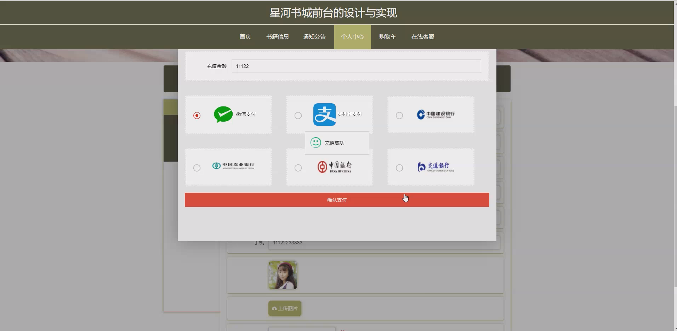Viewport: 677px width, 331px height.
Task: Click the Agricultural Bank of China logo
Action: click(x=233, y=165)
